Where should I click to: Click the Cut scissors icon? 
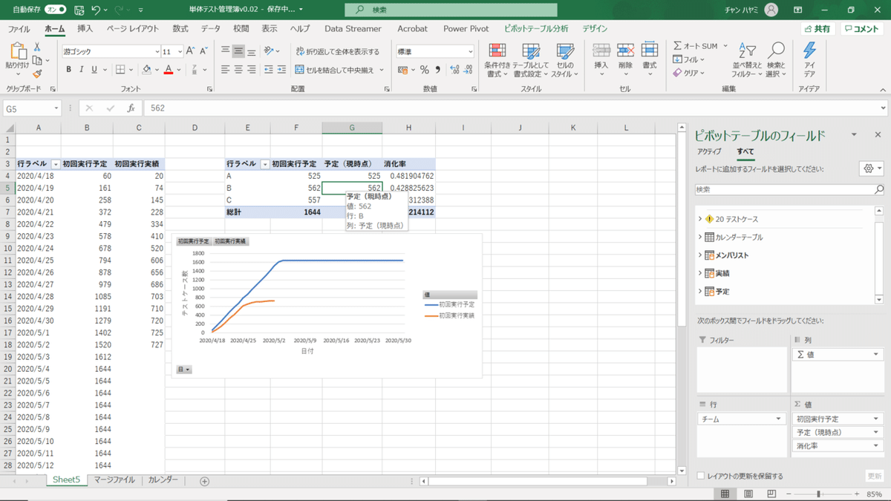(x=37, y=47)
